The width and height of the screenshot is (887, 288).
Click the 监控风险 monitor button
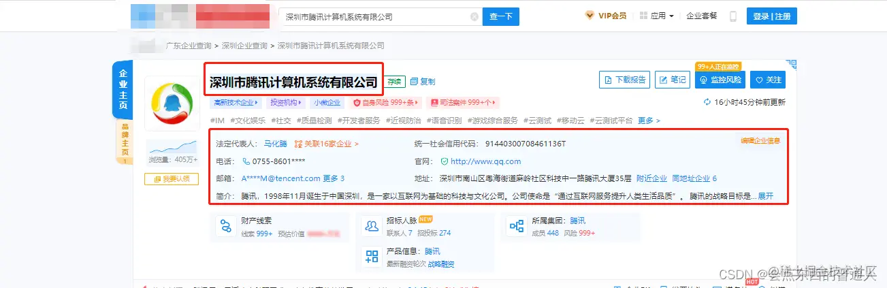click(720, 80)
